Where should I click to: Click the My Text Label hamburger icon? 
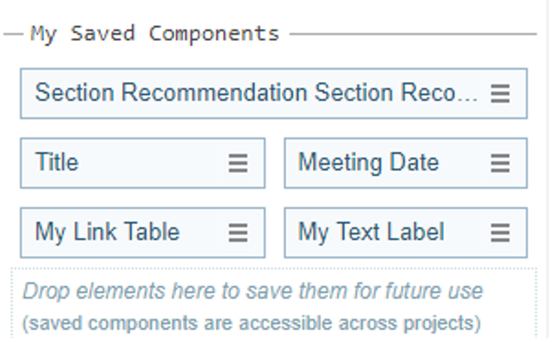500,232
